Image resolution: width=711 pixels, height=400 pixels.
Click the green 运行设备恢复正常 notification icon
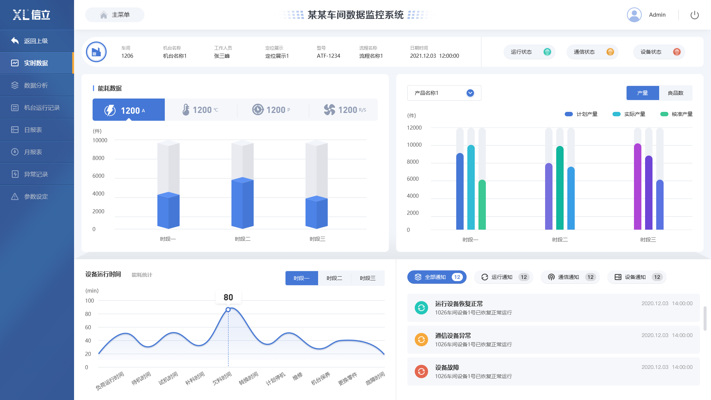tap(421, 308)
